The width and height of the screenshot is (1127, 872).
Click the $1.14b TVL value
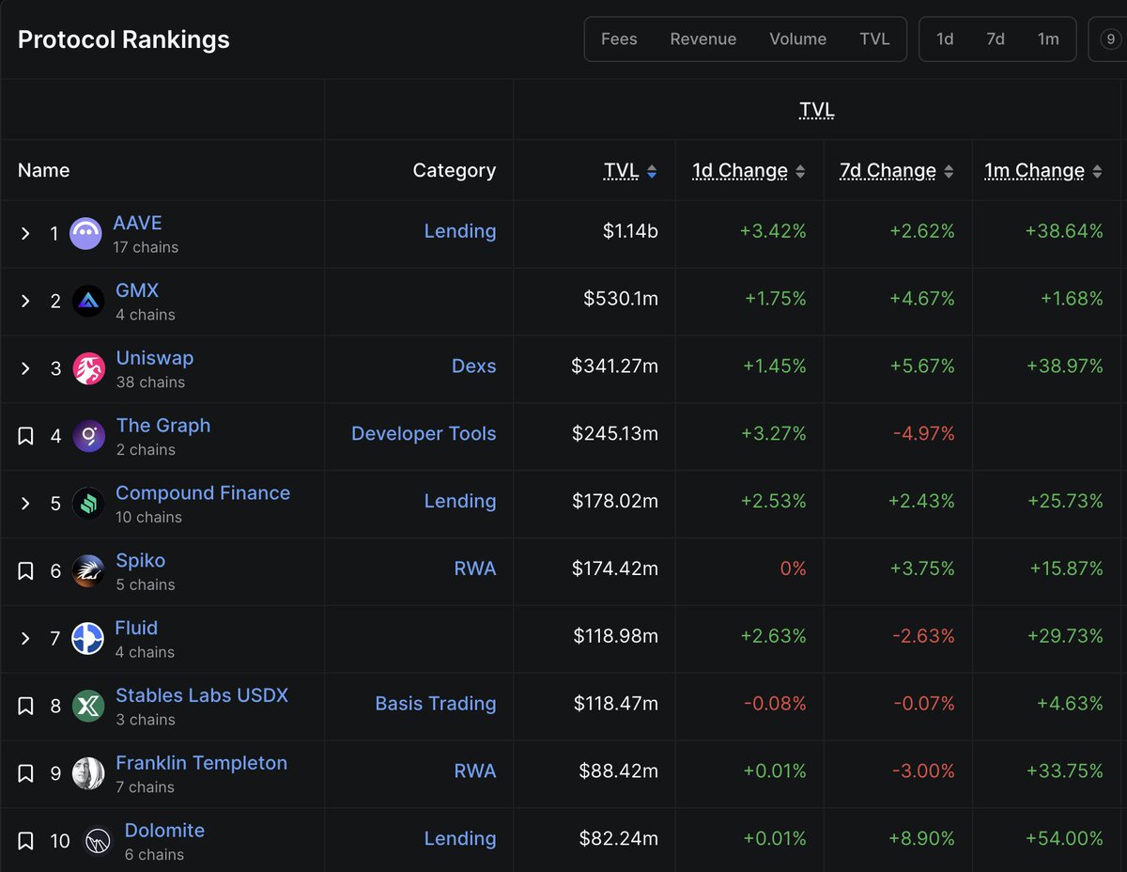click(630, 231)
